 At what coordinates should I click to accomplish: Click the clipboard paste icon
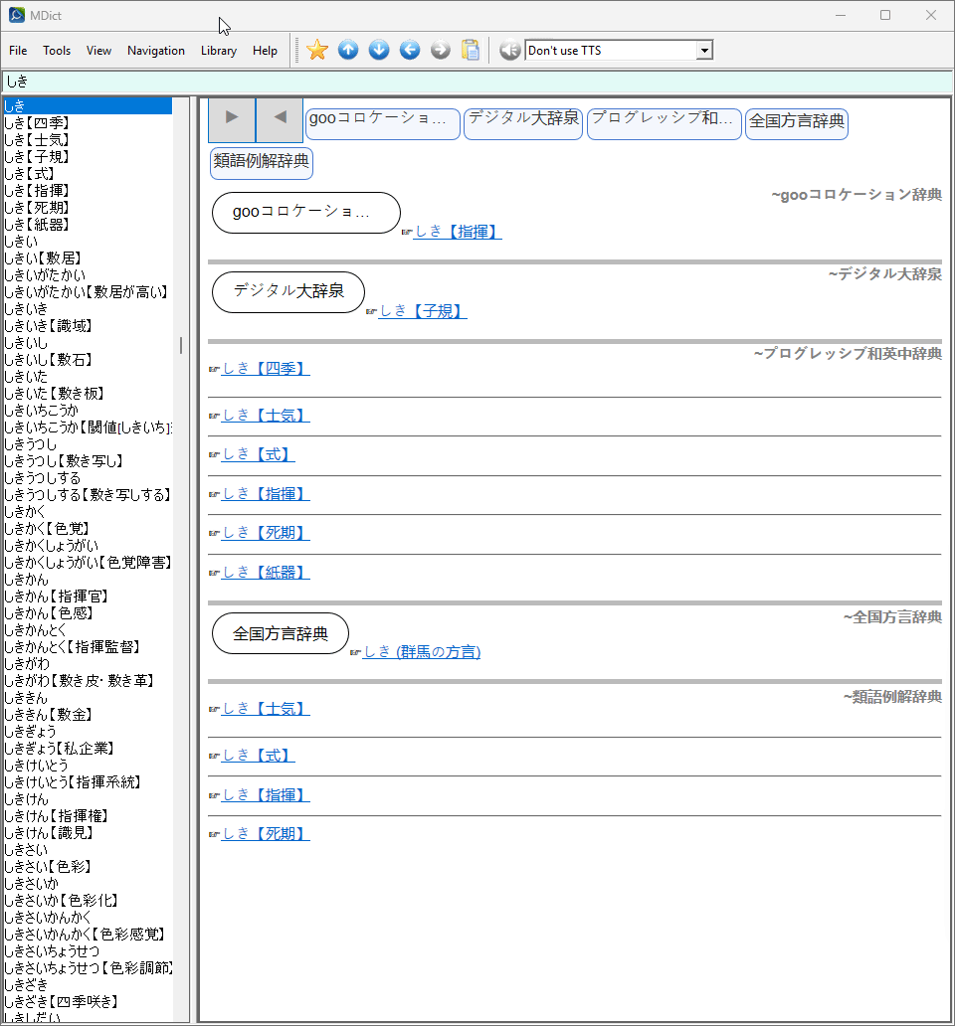pyautogui.click(x=471, y=50)
